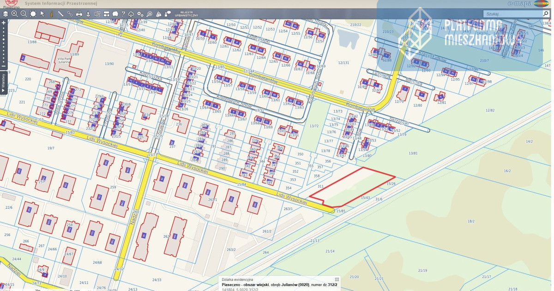Click the cloud download icon
Viewport: 554px width, 291px height.
pos(132,14)
